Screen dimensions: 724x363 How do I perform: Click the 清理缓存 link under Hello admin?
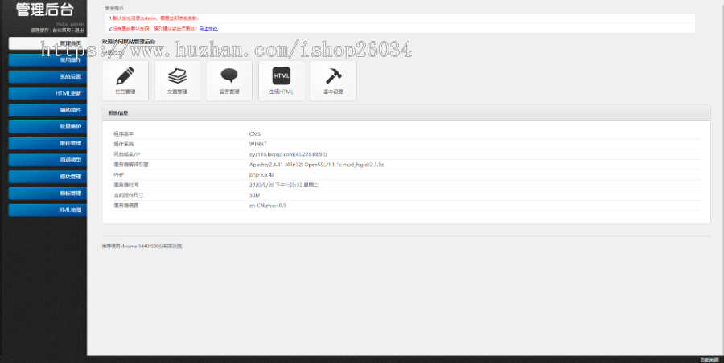point(39,31)
